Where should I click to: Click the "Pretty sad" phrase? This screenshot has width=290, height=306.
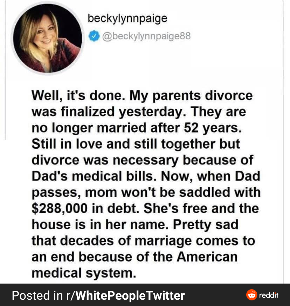[x=206, y=225]
